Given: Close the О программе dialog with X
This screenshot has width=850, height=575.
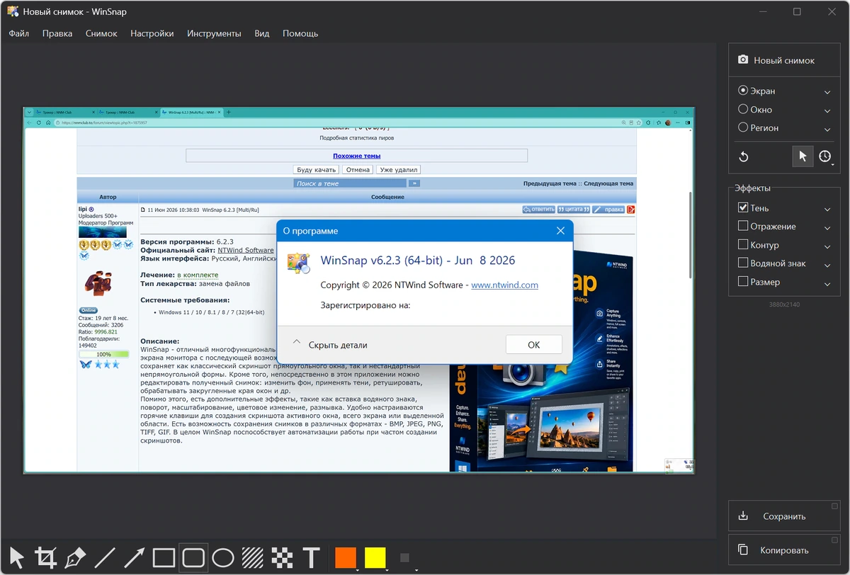Looking at the screenshot, I should (561, 231).
